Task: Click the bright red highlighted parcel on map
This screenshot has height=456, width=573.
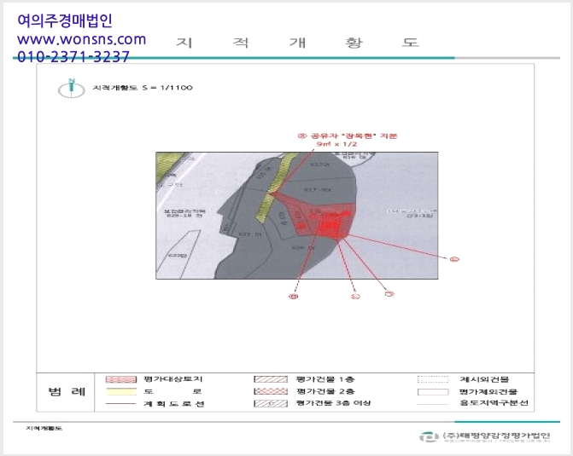Action: click(x=330, y=227)
